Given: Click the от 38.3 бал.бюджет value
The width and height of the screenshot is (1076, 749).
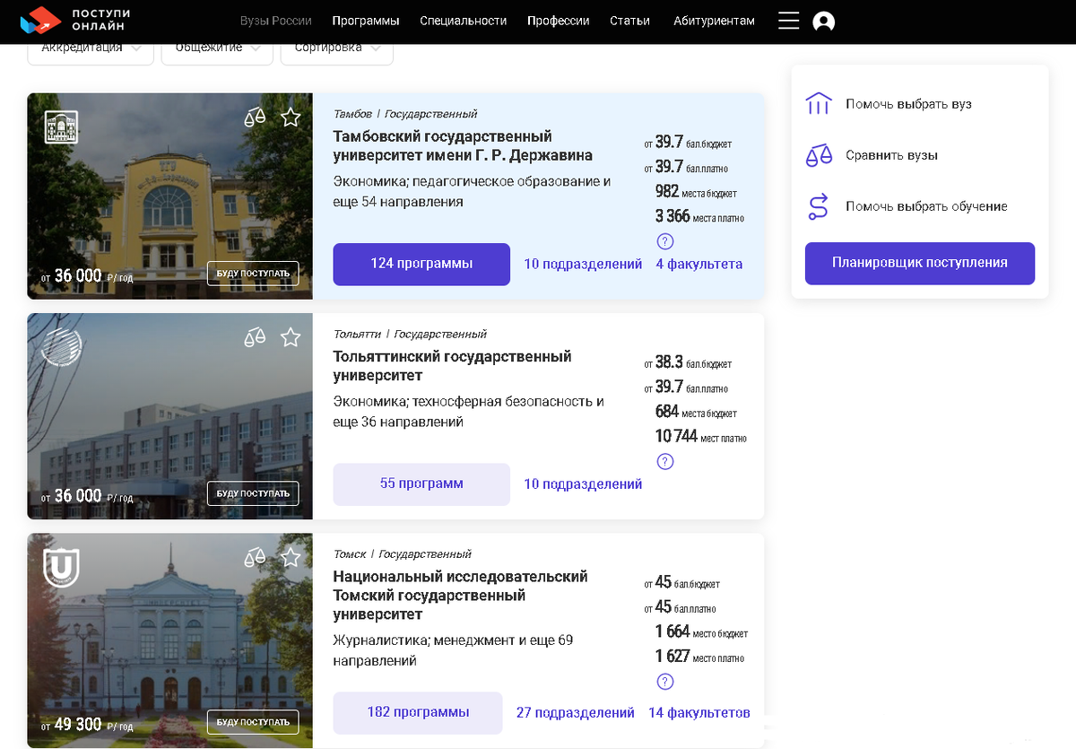Looking at the screenshot, I should pyautogui.click(x=688, y=363).
